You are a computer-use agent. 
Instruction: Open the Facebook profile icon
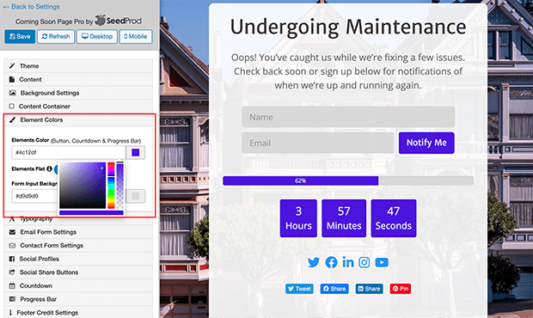pos(331,262)
